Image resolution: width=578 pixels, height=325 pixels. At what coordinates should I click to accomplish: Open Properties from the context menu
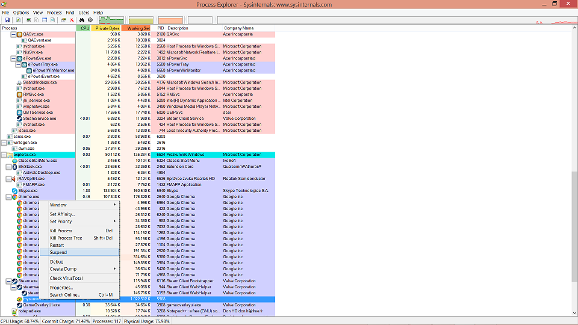pyautogui.click(x=79, y=288)
